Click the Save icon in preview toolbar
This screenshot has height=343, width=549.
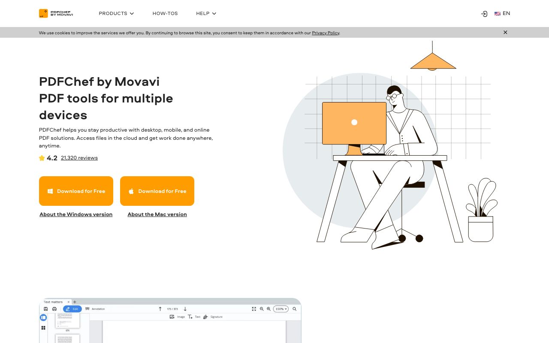coord(46,309)
